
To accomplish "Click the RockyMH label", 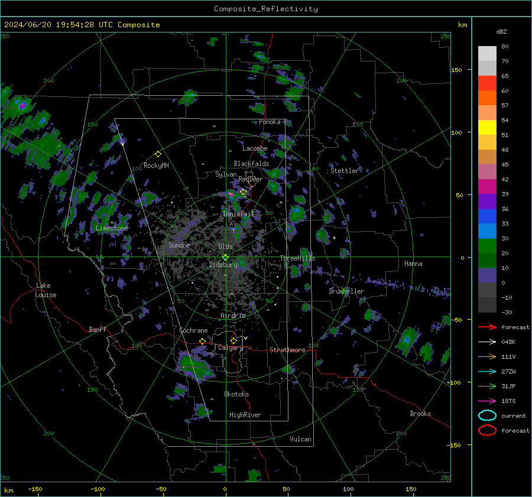I will [156, 165].
